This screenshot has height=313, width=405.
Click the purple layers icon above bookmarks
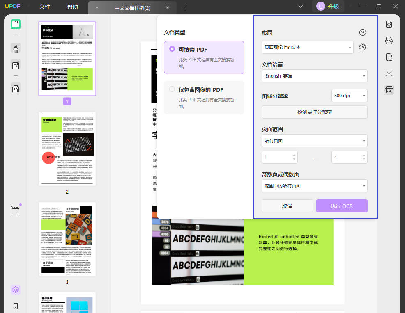(16, 290)
